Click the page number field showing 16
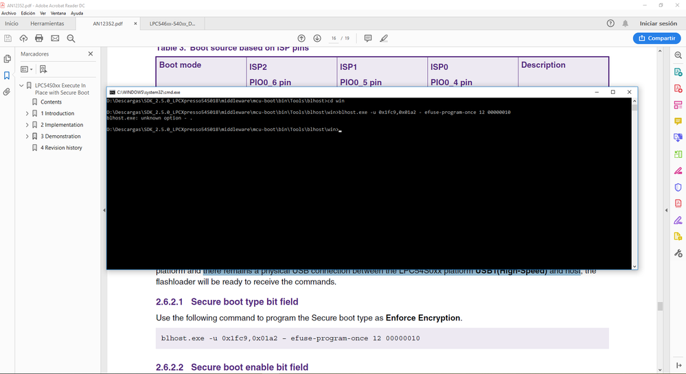 [334, 38]
